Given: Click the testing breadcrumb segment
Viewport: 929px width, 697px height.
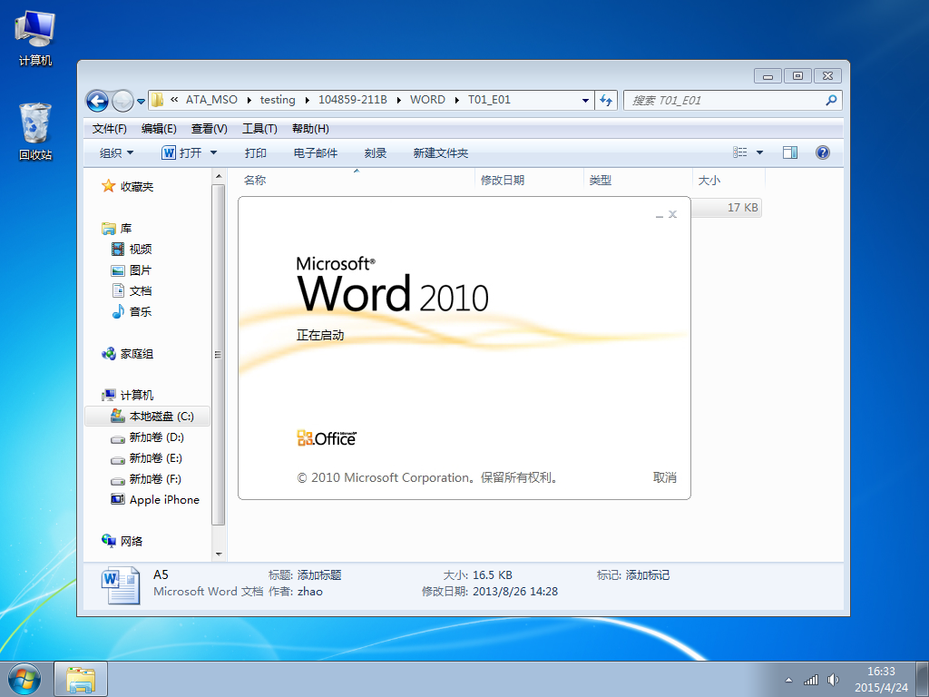Looking at the screenshot, I should tap(278, 100).
